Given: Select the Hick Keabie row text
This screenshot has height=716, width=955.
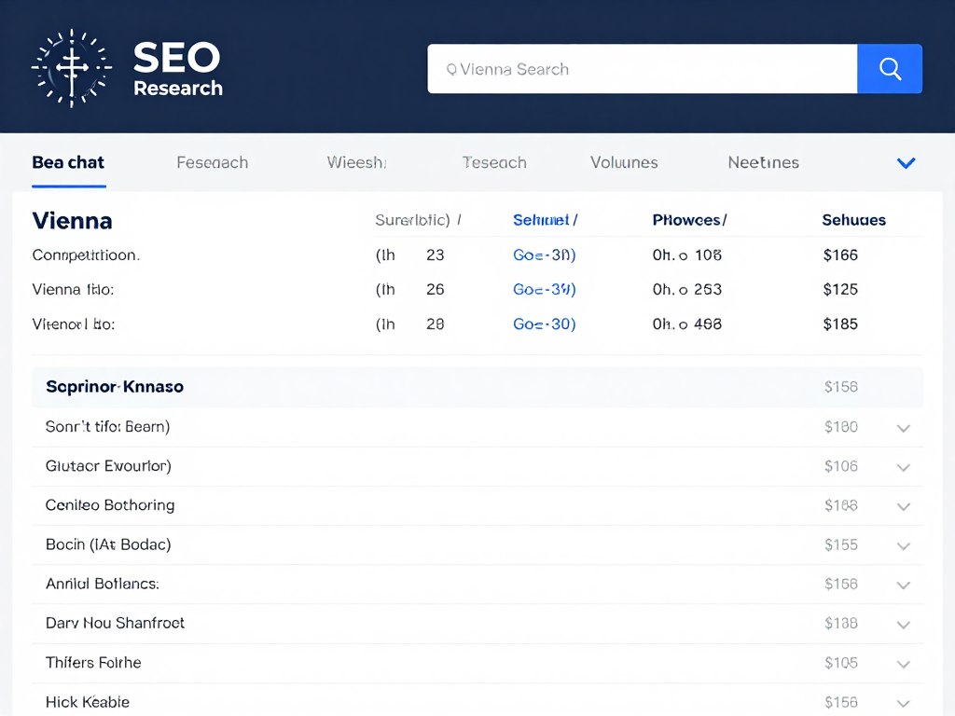Looking at the screenshot, I should click(x=88, y=702).
